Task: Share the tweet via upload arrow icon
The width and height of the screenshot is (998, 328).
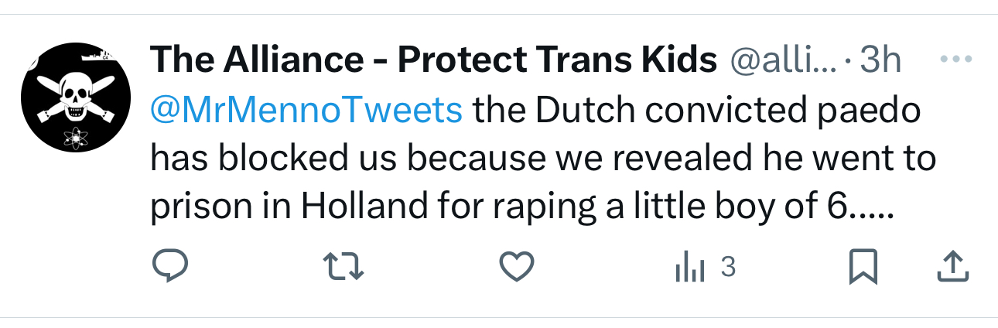Action: 953,268
